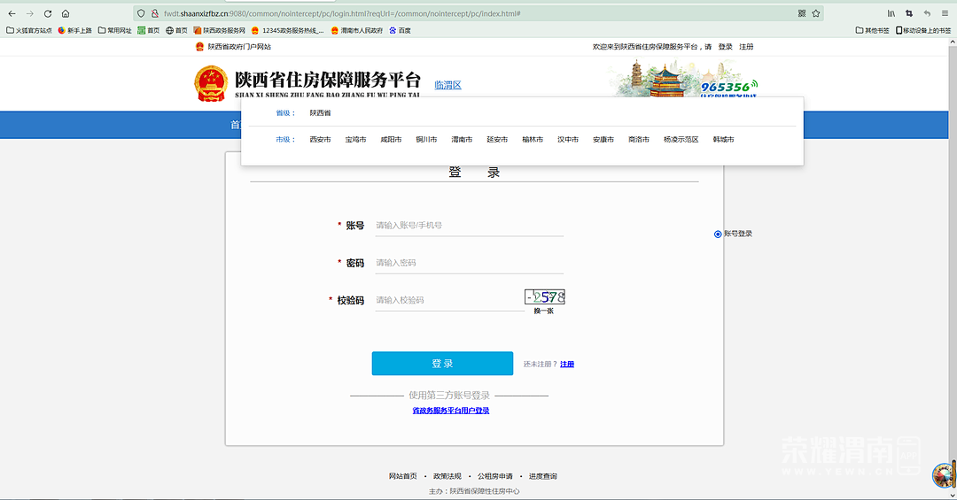Open 省政务服务平台用户登录 link

[450, 411]
